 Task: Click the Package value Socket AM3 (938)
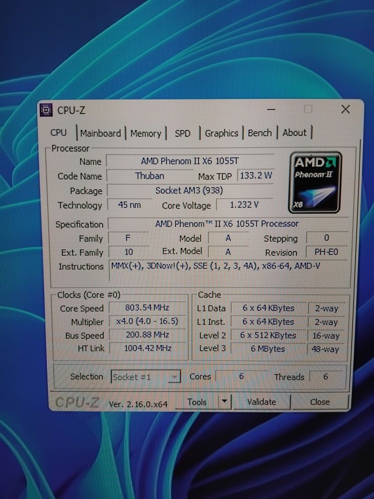coord(189,191)
